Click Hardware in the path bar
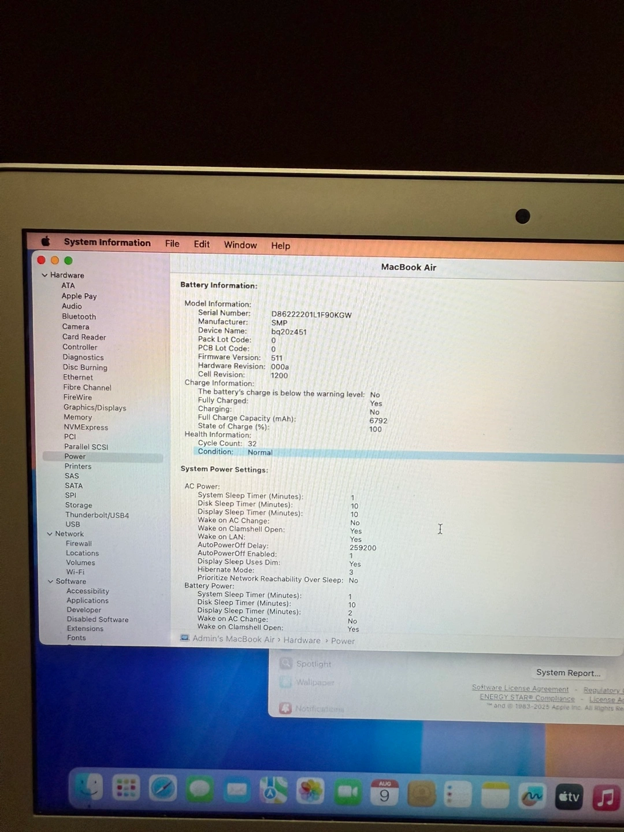Screen dimensions: 624x832 pos(302,640)
